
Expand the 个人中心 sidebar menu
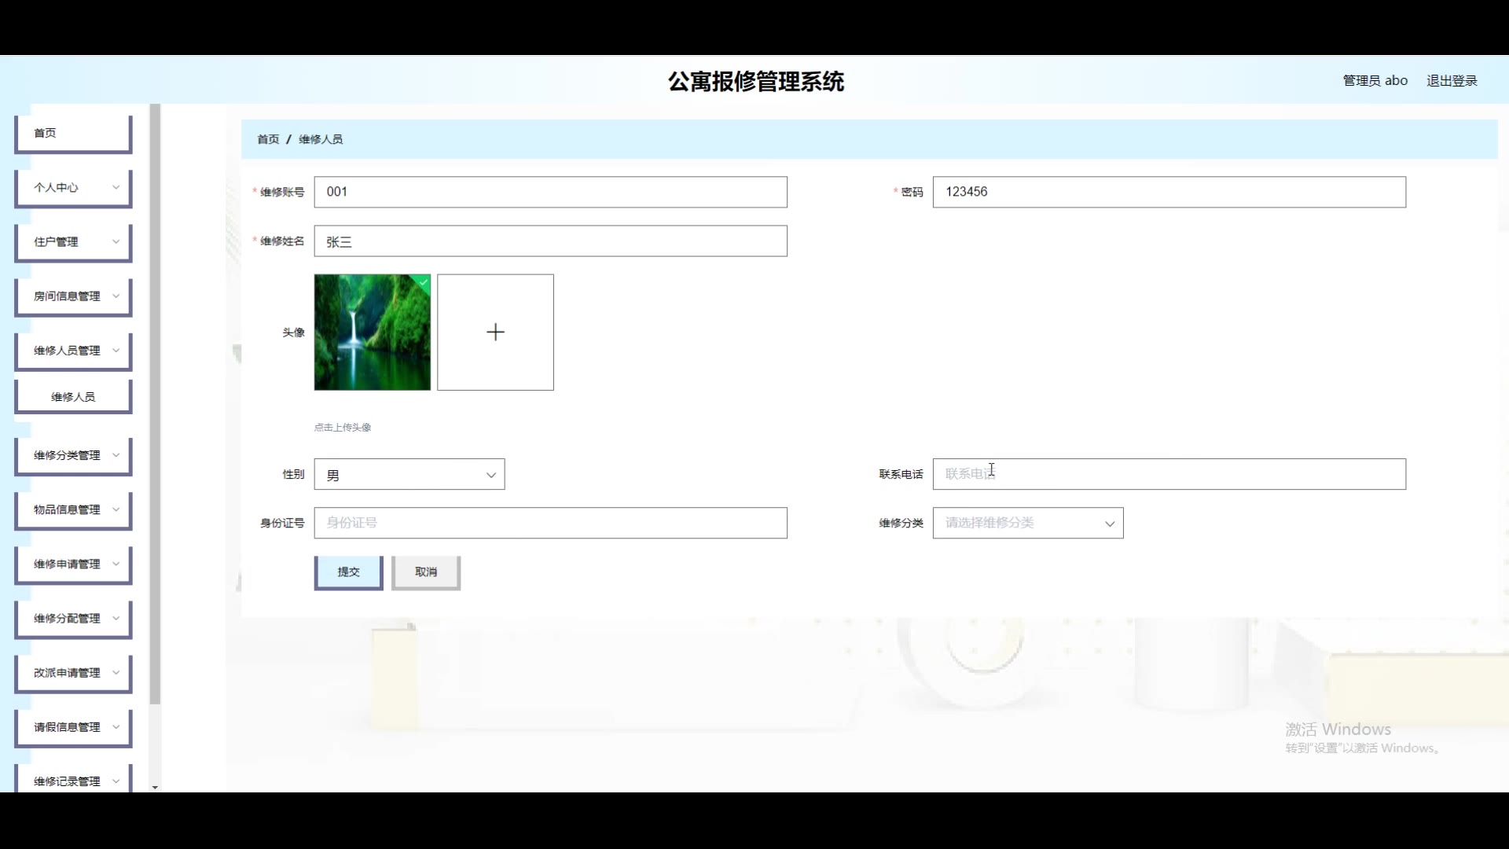pyautogui.click(x=73, y=187)
